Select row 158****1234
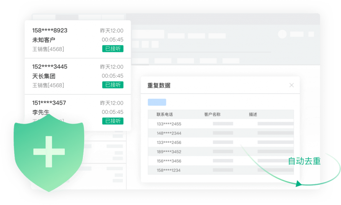Viewport: 341px width, 205px height. [x=221, y=170]
